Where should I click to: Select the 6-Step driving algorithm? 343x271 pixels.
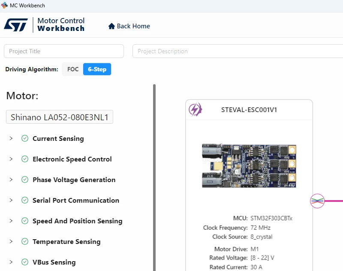pyautogui.click(x=97, y=69)
